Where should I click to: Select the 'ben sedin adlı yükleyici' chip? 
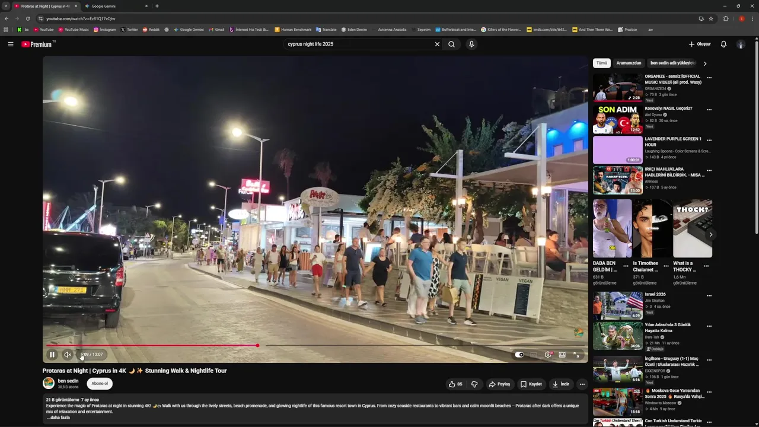pyautogui.click(x=672, y=63)
